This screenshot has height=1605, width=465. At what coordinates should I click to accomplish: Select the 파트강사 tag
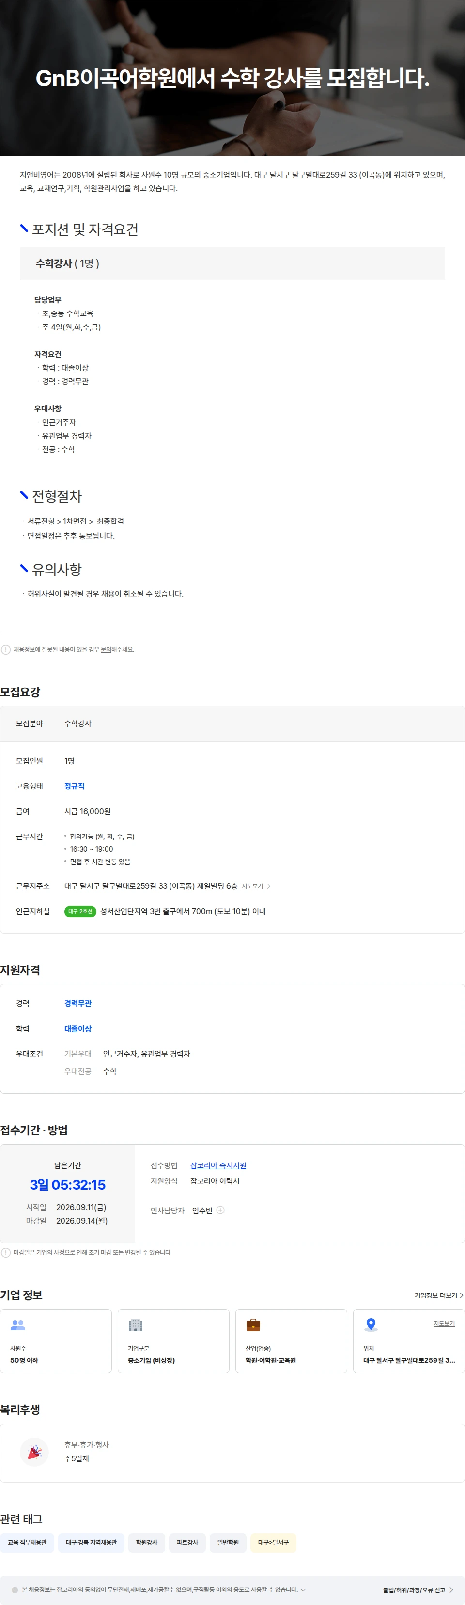[187, 1542]
